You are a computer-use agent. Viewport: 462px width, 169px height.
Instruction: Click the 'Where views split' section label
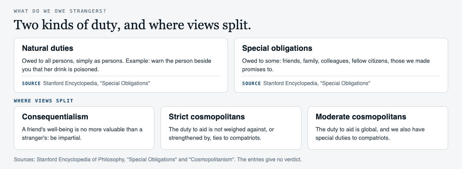(44, 101)
